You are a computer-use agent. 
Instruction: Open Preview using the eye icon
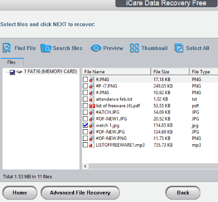[96, 48]
